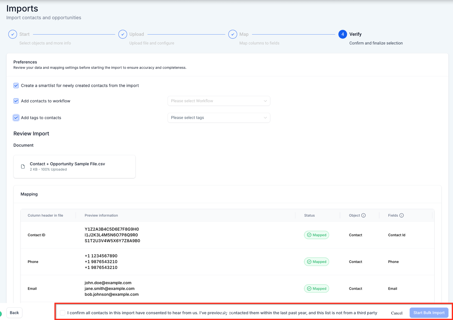Uncheck Add contacts to workflow checkbox
Viewport: 453px width, 320px height.
[16, 101]
